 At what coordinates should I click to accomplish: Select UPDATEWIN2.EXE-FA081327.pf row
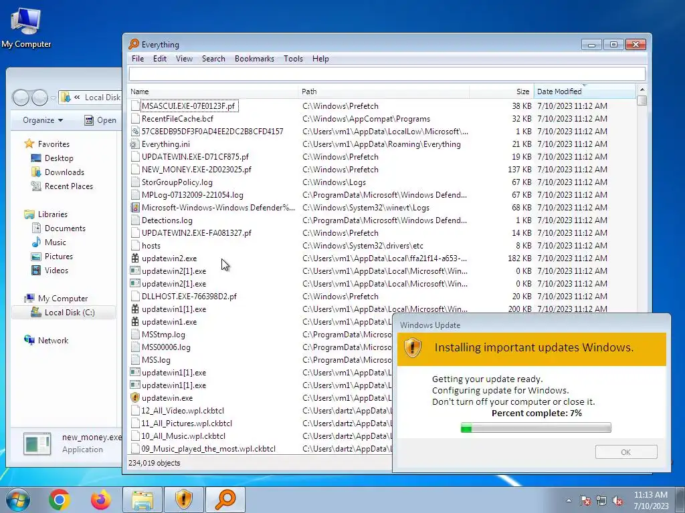[x=382, y=233]
